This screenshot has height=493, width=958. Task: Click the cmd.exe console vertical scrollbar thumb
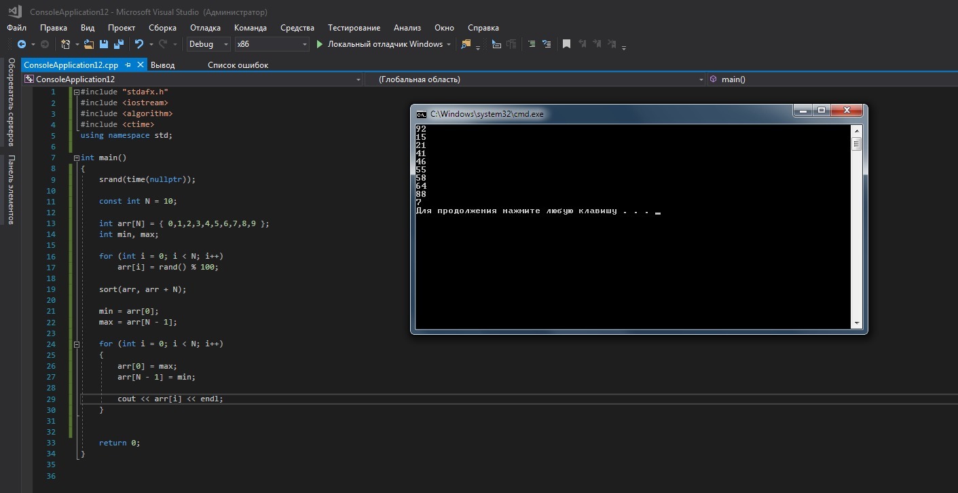pos(856,143)
